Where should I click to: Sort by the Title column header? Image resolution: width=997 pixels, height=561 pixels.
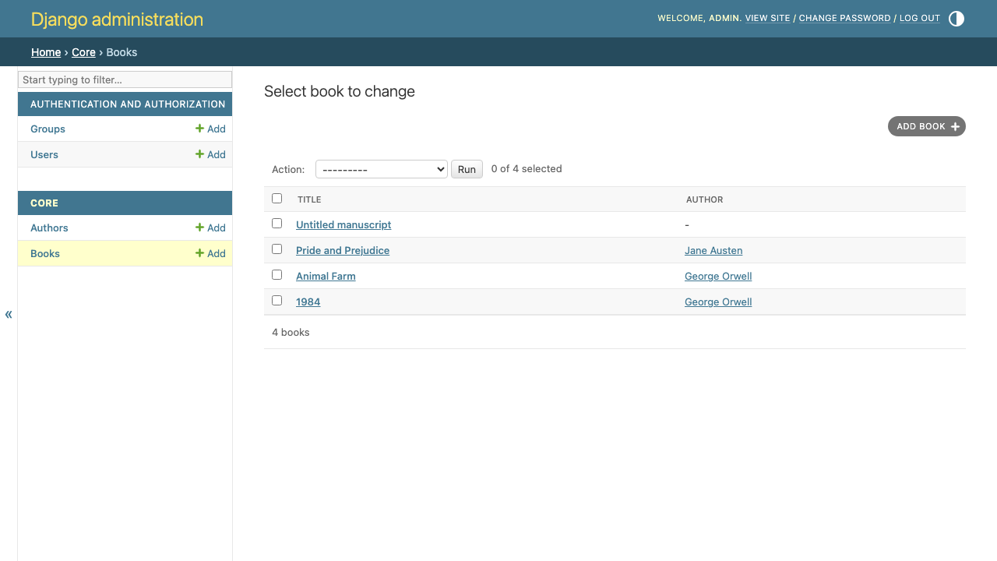point(309,199)
